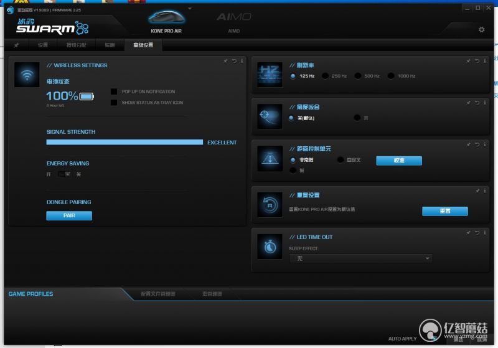This screenshot has height=348, width=498.
Task: Reset the 距离控制单元 distance control panel
Action: pos(477,144)
